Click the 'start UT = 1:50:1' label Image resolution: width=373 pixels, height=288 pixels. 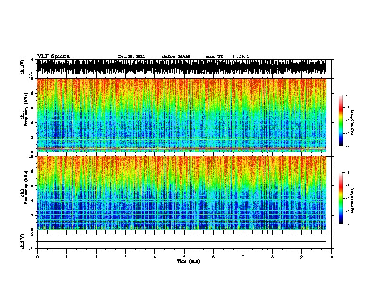(x=227, y=56)
